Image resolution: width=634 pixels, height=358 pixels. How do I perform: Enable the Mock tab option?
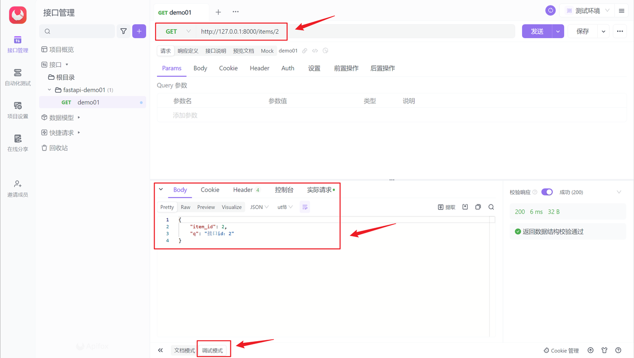(267, 51)
